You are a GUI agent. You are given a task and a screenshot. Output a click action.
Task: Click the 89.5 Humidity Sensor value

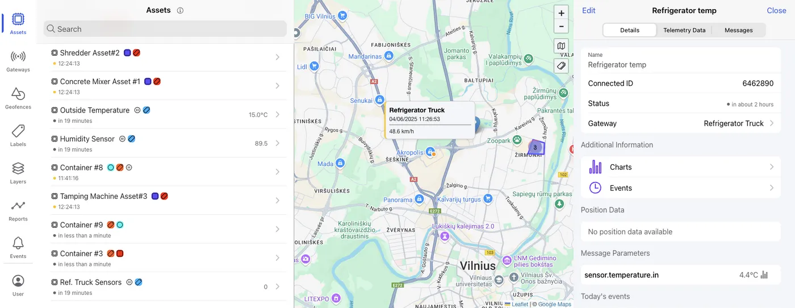(261, 144)
